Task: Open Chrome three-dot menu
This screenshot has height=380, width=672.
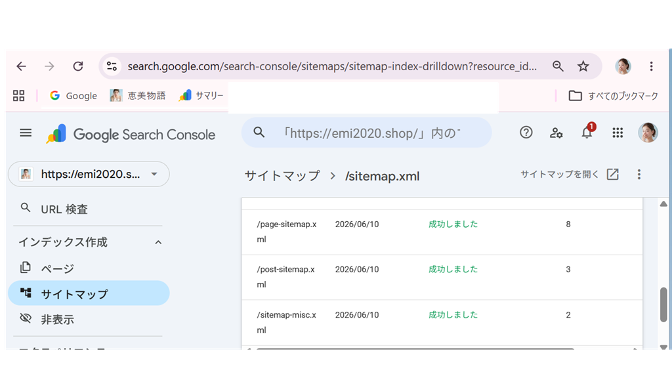Action: click(x=651, y=66)
